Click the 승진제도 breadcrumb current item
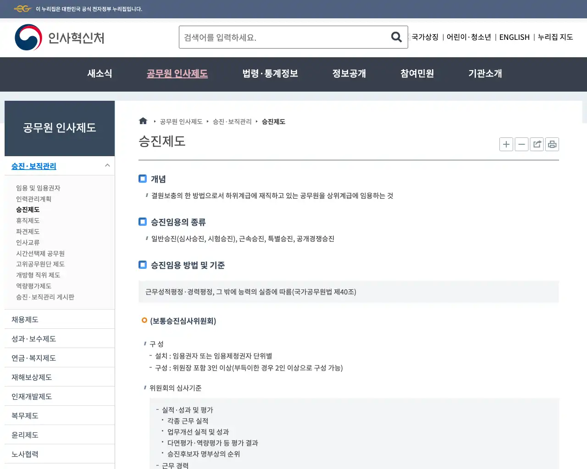Screen dimensions: 587x469 [273, 121]
